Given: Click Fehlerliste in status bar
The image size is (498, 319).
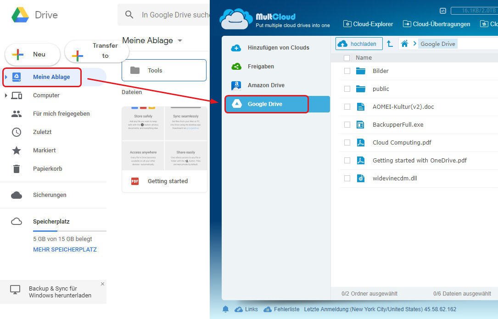Looking at the screenshot, I should point(286,309).
